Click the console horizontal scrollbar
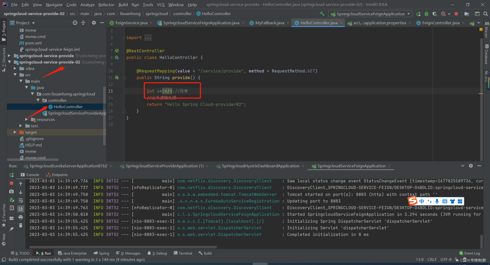The height and width of the screenshot is (265, 490). tap(123, 247)
